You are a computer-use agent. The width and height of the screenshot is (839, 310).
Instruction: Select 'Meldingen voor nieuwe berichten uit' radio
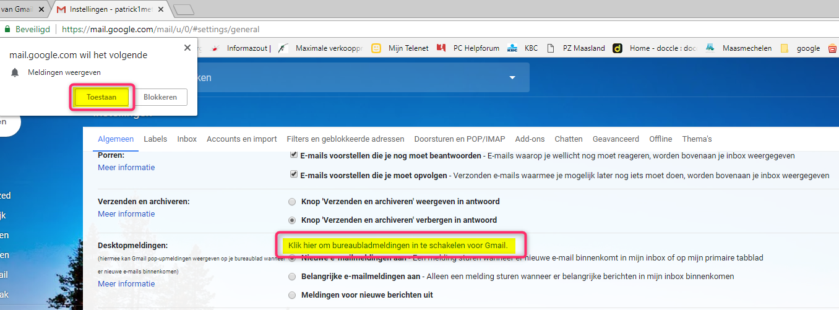(292, 295)
